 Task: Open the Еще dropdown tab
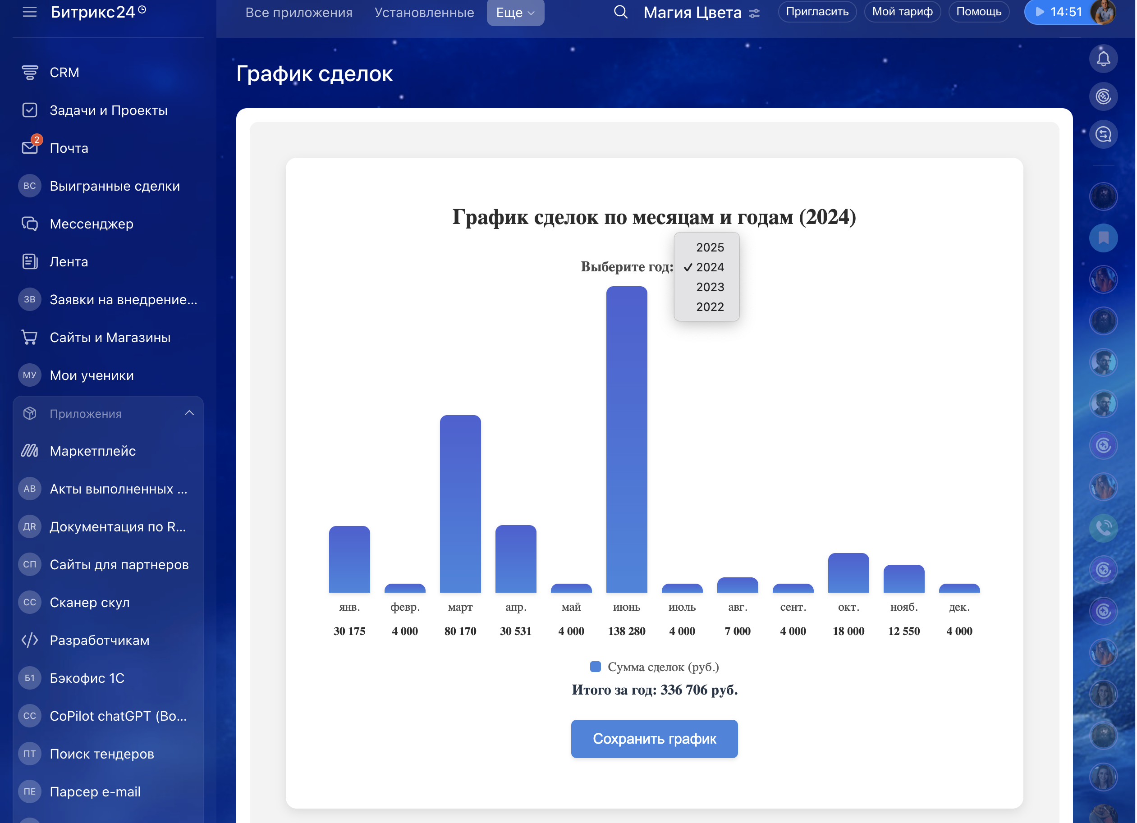[x=515, y=13]
